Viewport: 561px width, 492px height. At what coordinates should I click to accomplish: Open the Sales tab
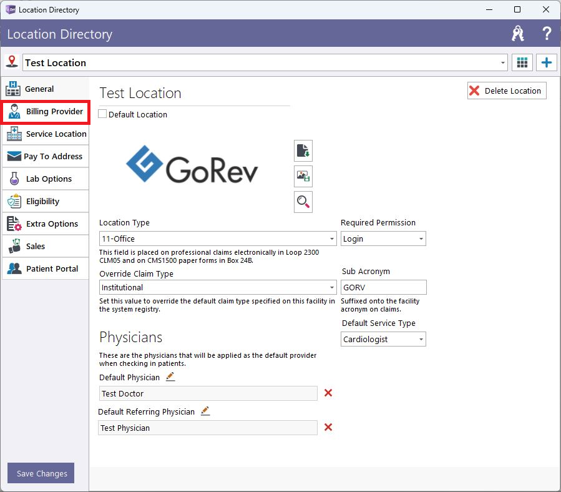point(46,247)
